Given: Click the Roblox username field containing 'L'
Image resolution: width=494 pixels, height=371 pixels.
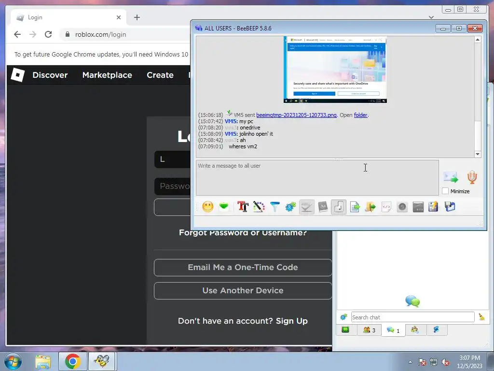Looking at the screenshot, I should 172,159.
